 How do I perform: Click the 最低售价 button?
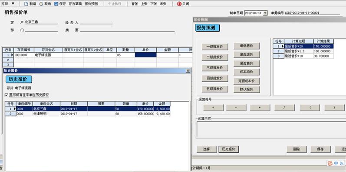tap(247, 46)
